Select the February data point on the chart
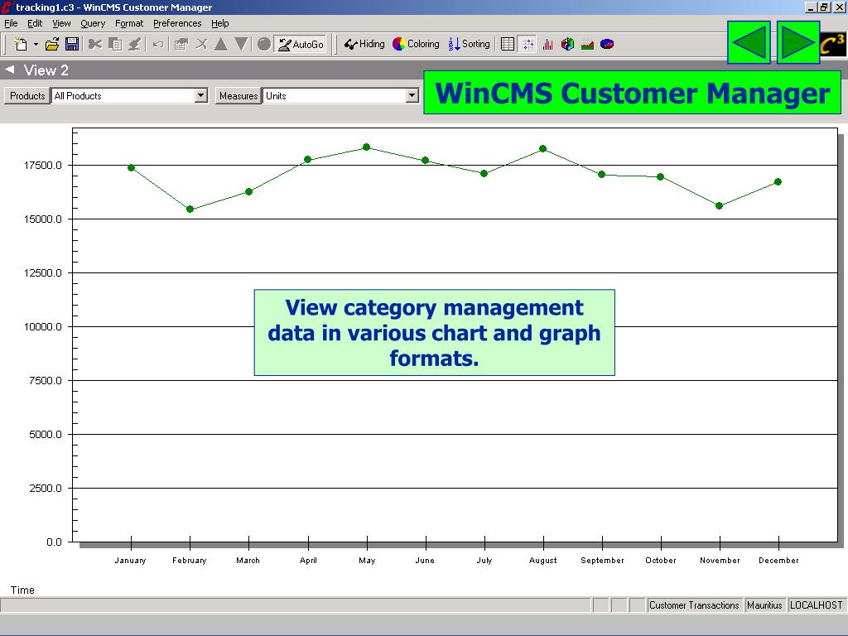Image resolution: width=848 pixels, height=636 pixels. click(x=190, y=209)
